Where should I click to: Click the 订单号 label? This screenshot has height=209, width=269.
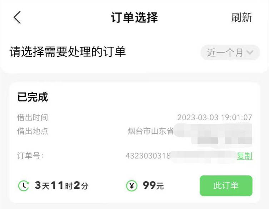pyautogui.click(x=30, y=156)
